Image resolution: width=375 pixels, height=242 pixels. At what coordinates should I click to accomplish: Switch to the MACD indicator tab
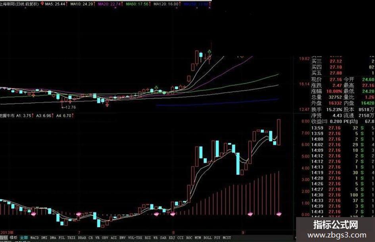tap(35, 238)
